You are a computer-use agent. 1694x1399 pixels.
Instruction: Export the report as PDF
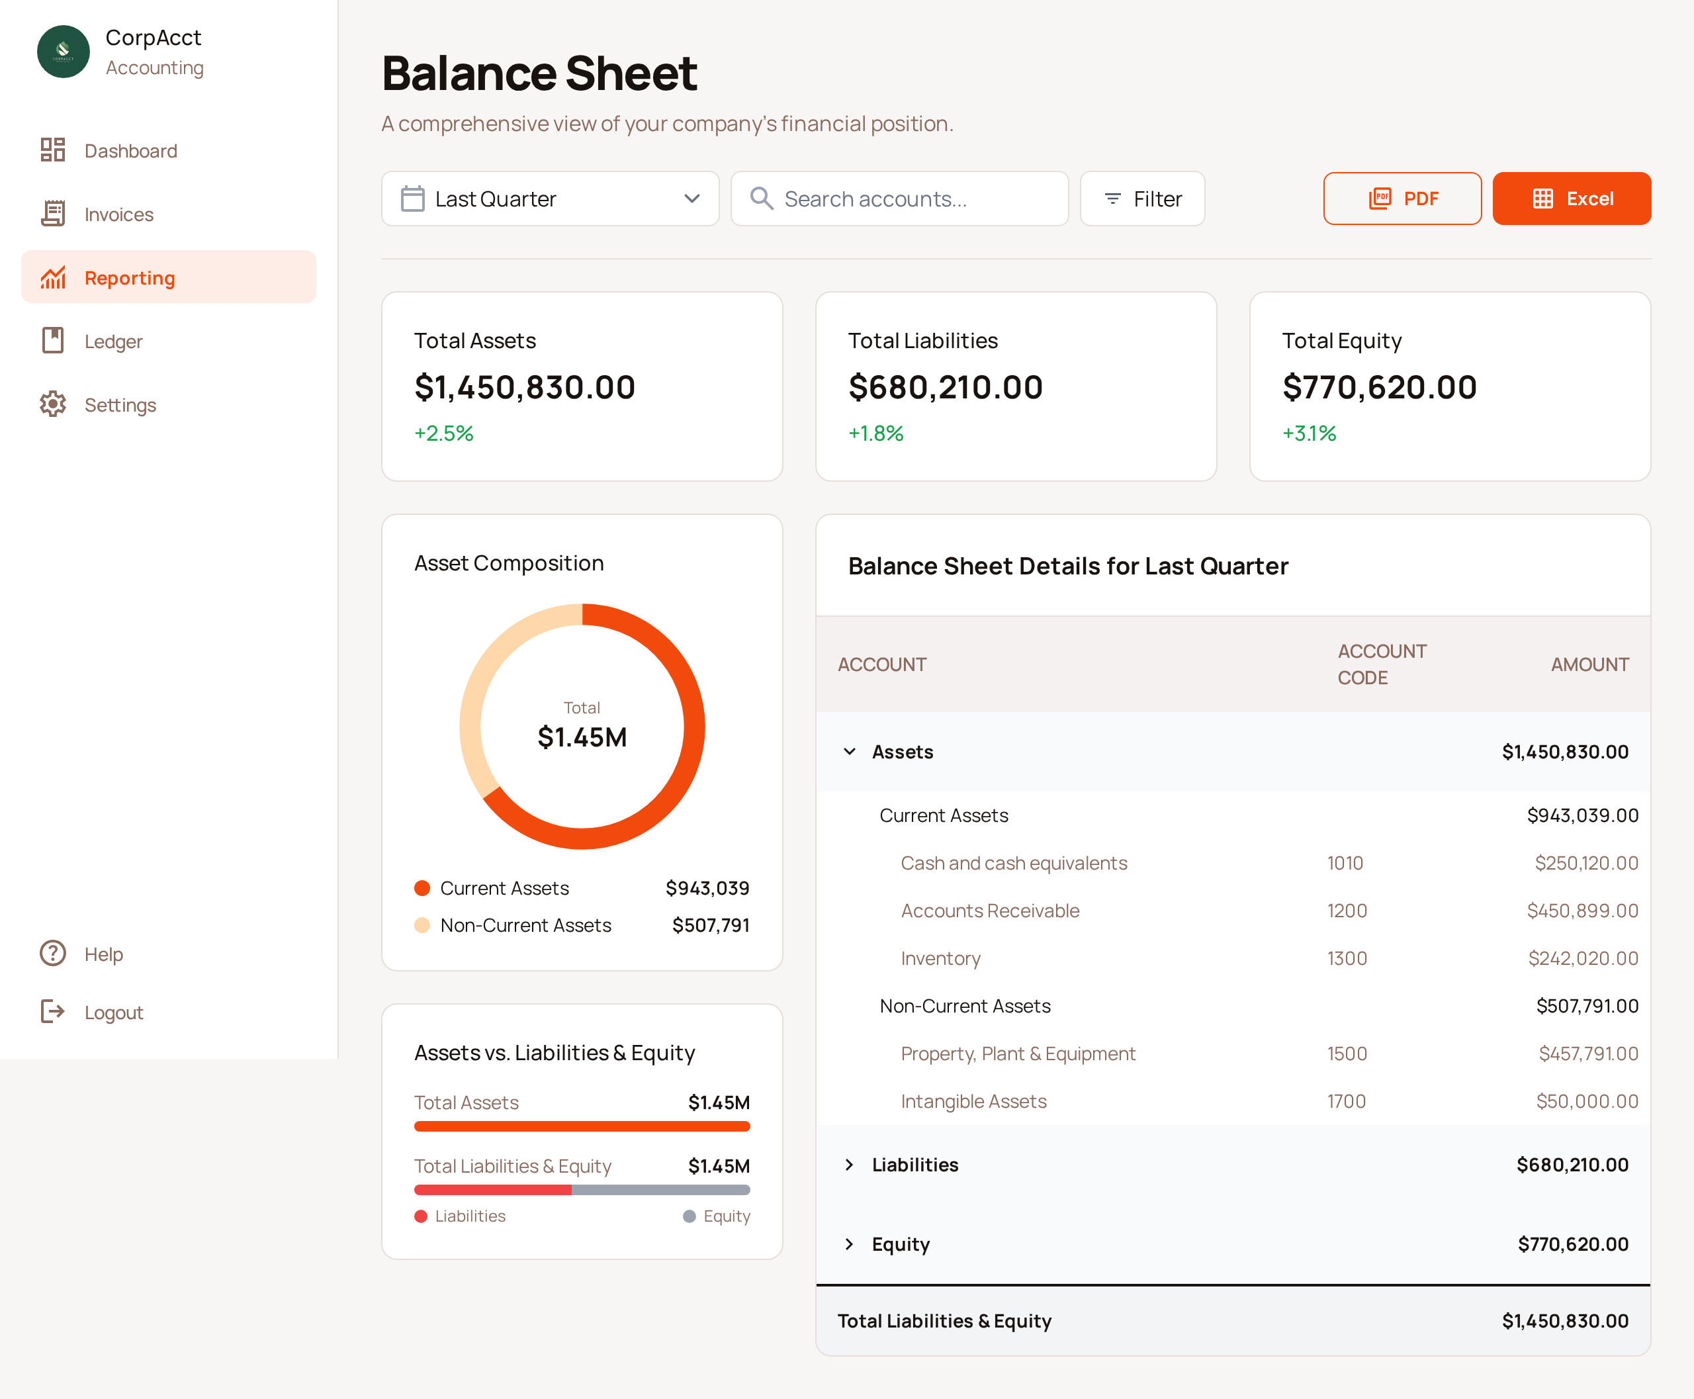pyautogui.click(x=1402, y=199)
